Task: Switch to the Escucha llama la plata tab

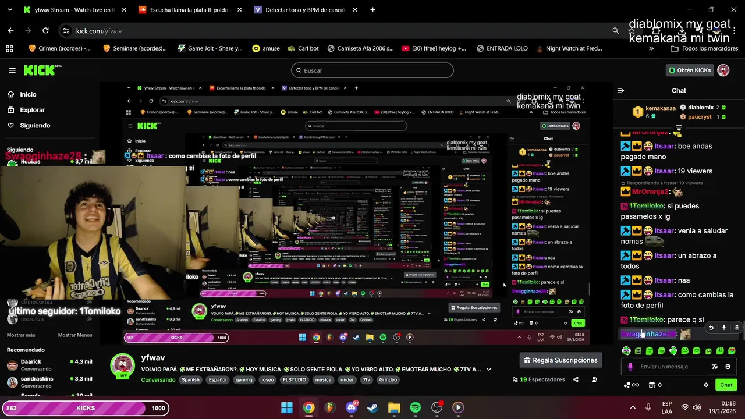Action: (x=190, y=10)
